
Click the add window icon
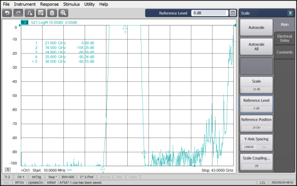[x=41, y=13]
